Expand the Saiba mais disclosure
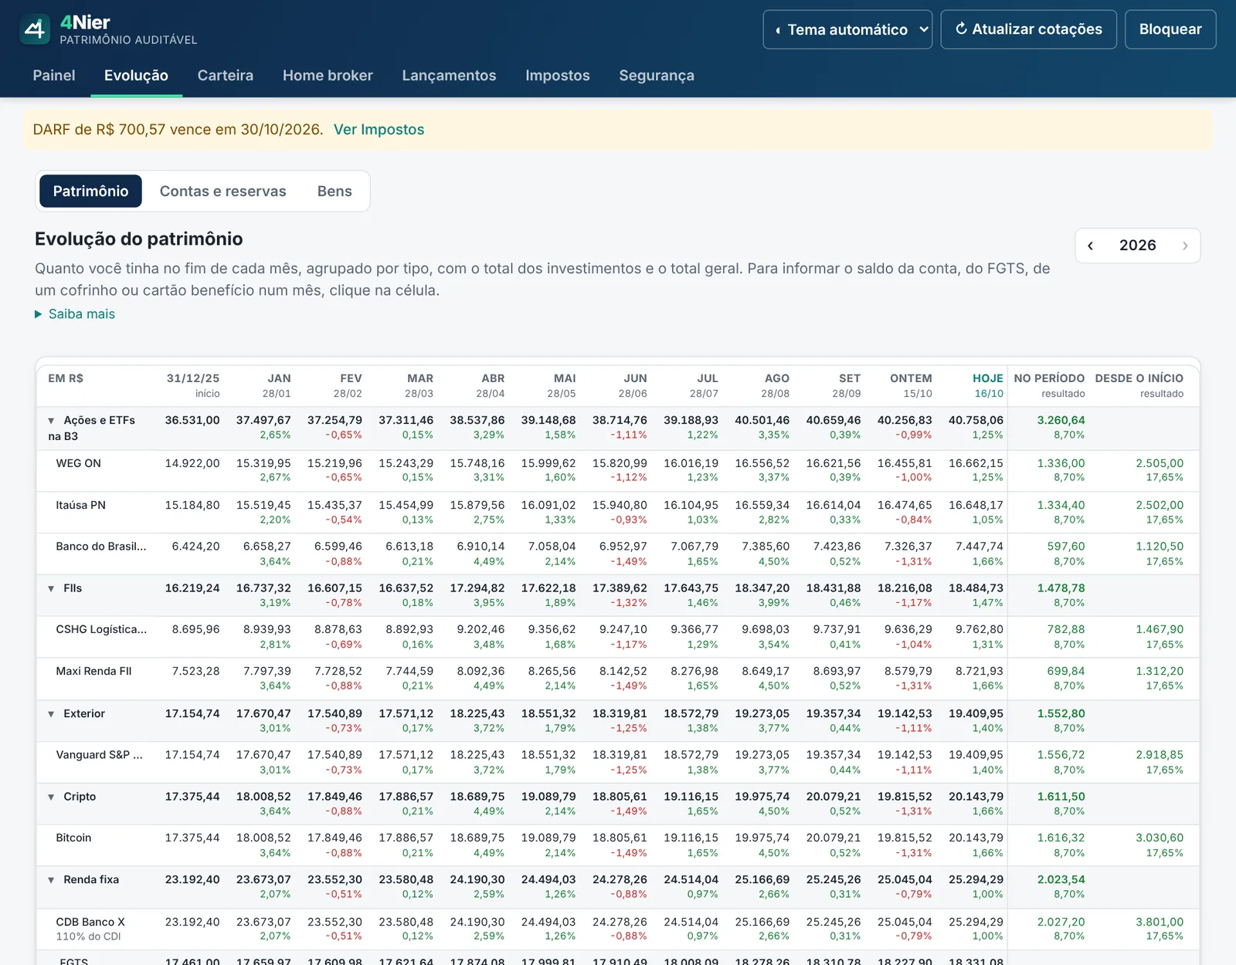Screen dimensions: 1236x965 click(75, 314)
